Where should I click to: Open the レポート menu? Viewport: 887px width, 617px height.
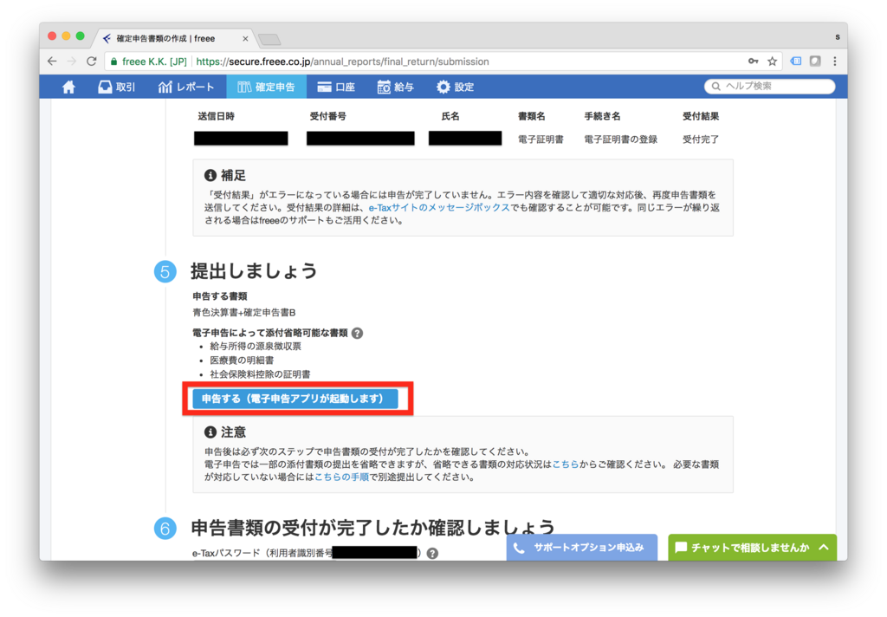coord(186,87)
